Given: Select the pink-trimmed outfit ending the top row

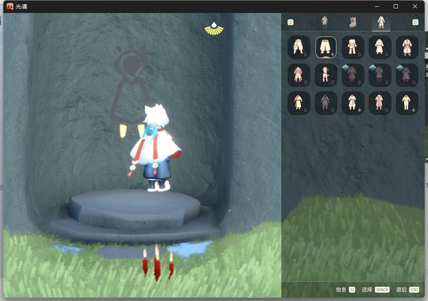Looking at the screenshot, I should tap(407, 47).
